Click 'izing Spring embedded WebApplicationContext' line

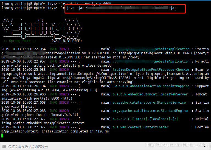click(x=43, y=123)
